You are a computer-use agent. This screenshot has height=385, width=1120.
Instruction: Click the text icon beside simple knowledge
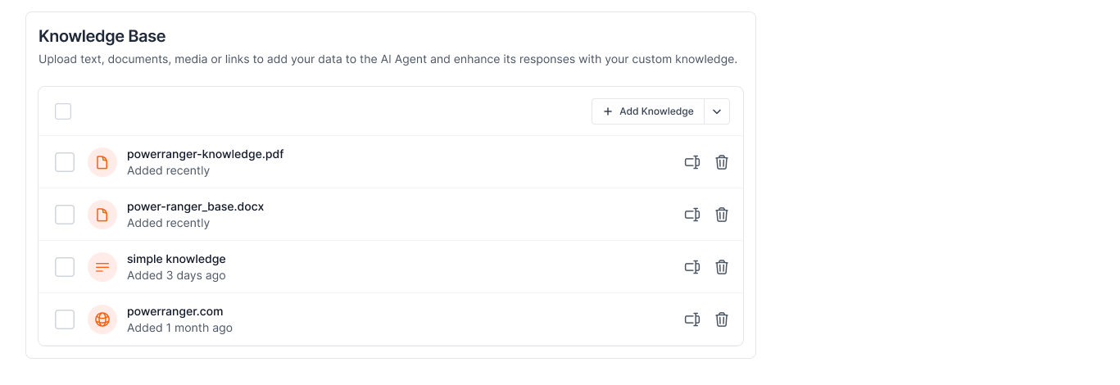102,267
